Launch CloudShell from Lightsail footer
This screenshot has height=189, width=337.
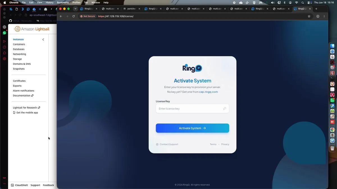(19, 185)
